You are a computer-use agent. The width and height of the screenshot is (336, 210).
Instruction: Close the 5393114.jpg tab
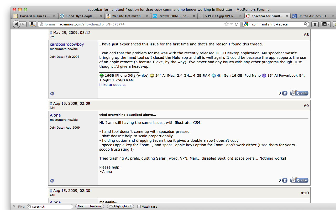pyautogui.click(x=240, y=16)
